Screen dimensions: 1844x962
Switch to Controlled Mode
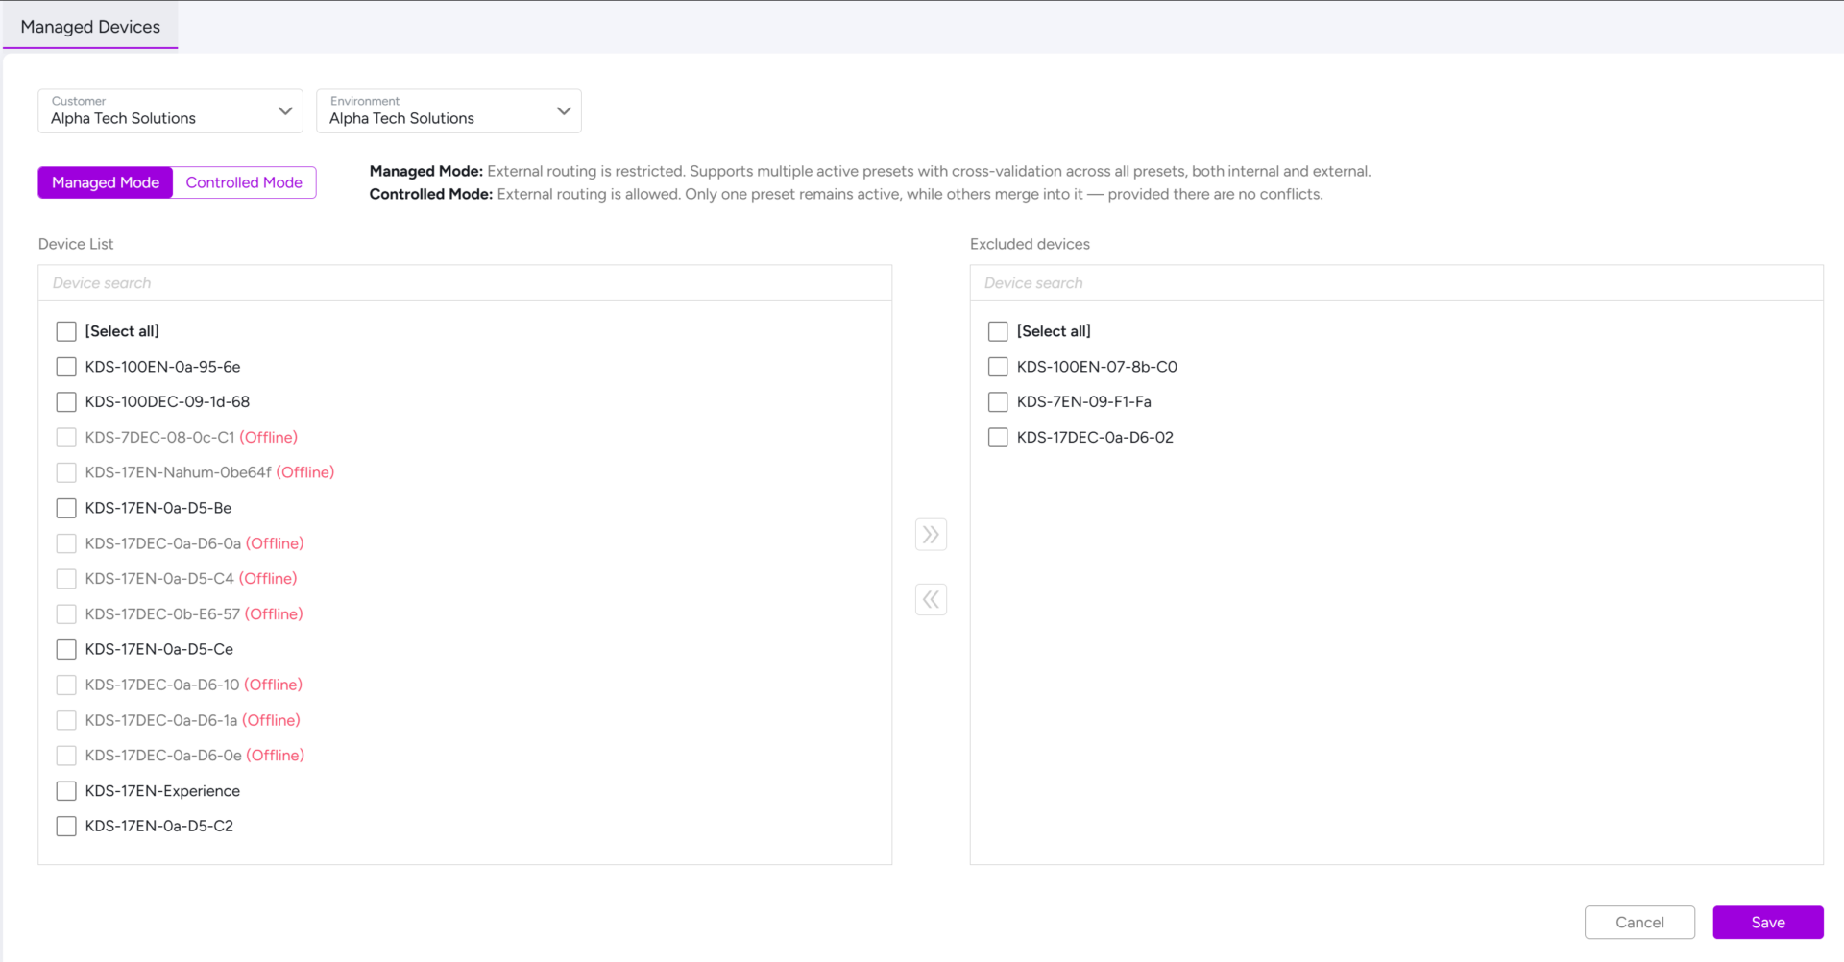point(244,182)
